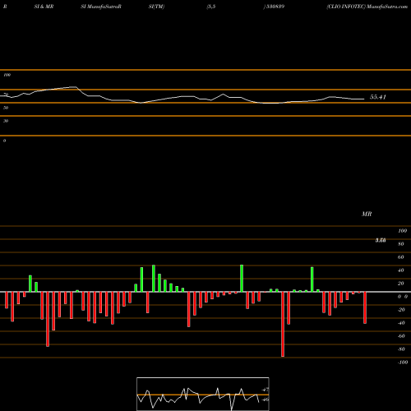The image size is (411, 411).
Task: Click the 80 label on MR histogram axis
Action: pos(401,244)
